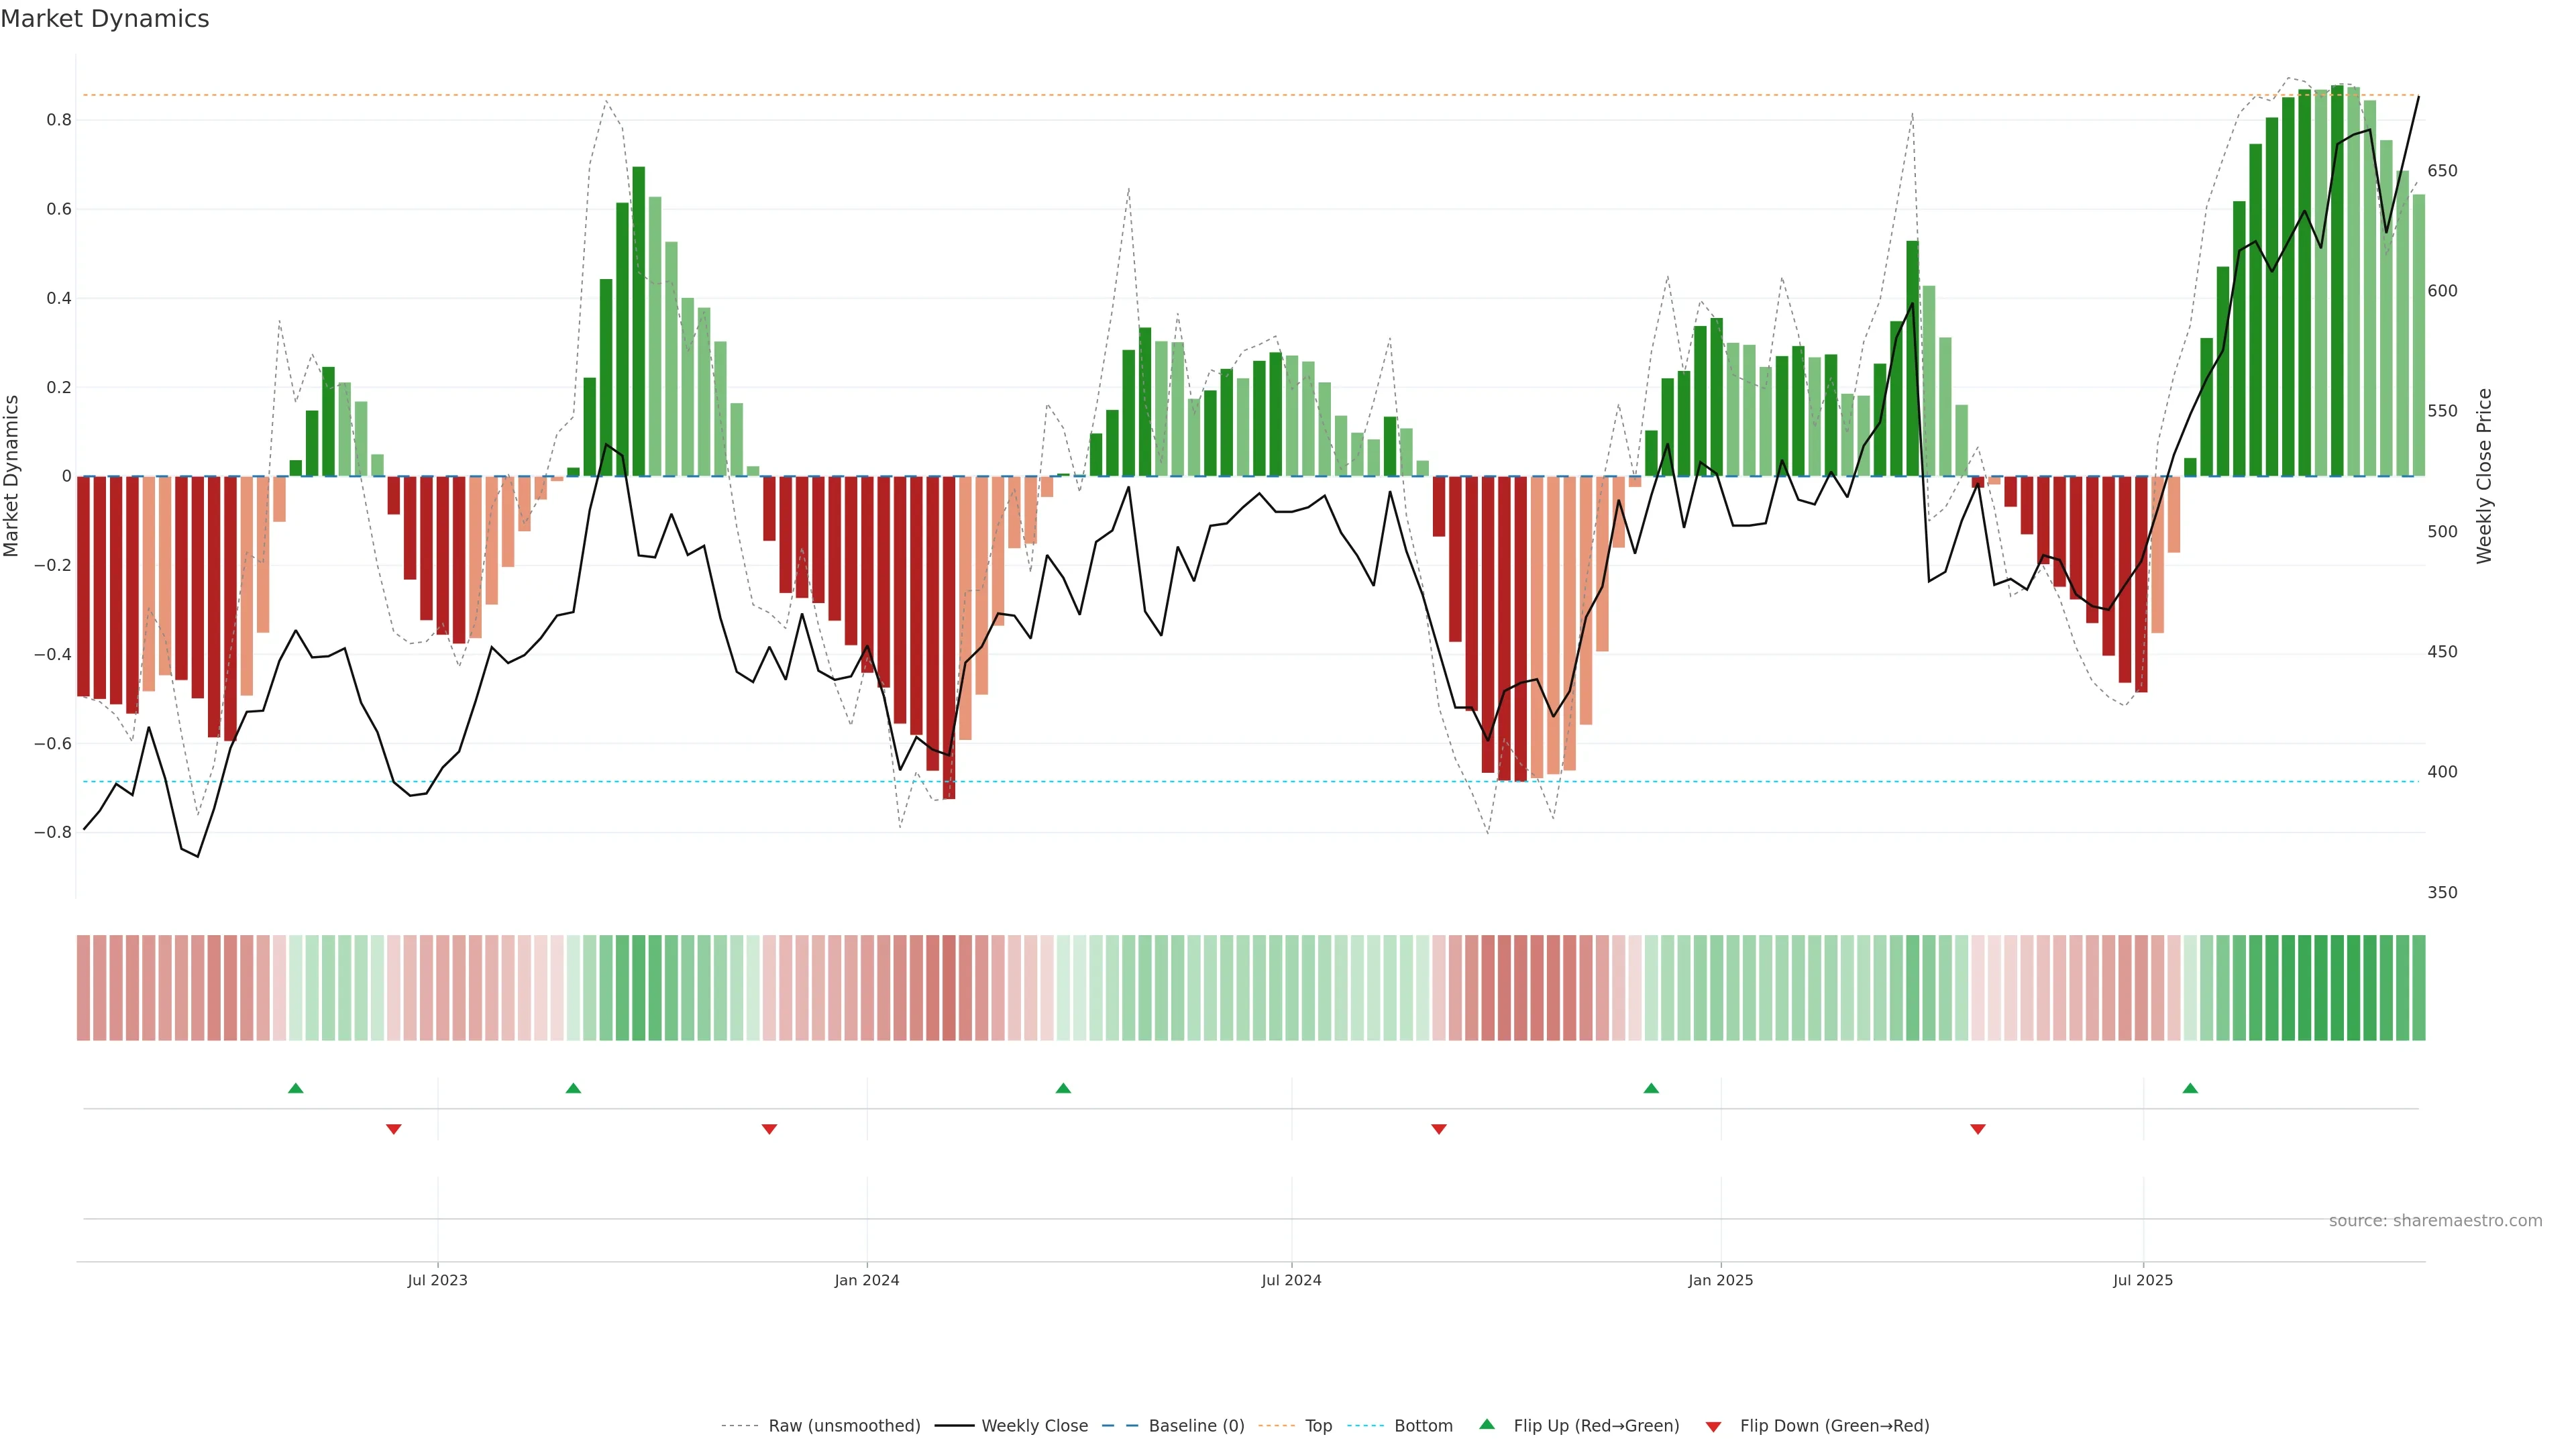
Task: Toggle the Baseline (0) legend entry
Action: click(1196, 1426)
